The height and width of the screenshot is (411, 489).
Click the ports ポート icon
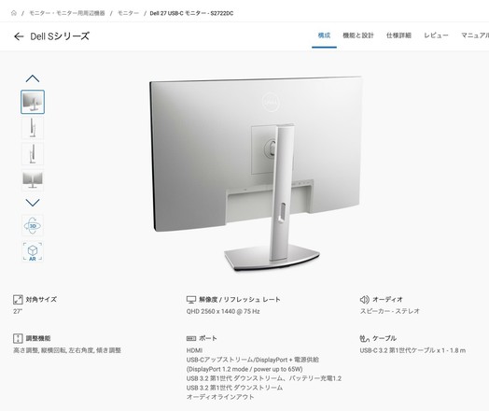click(x=191, y=338)
